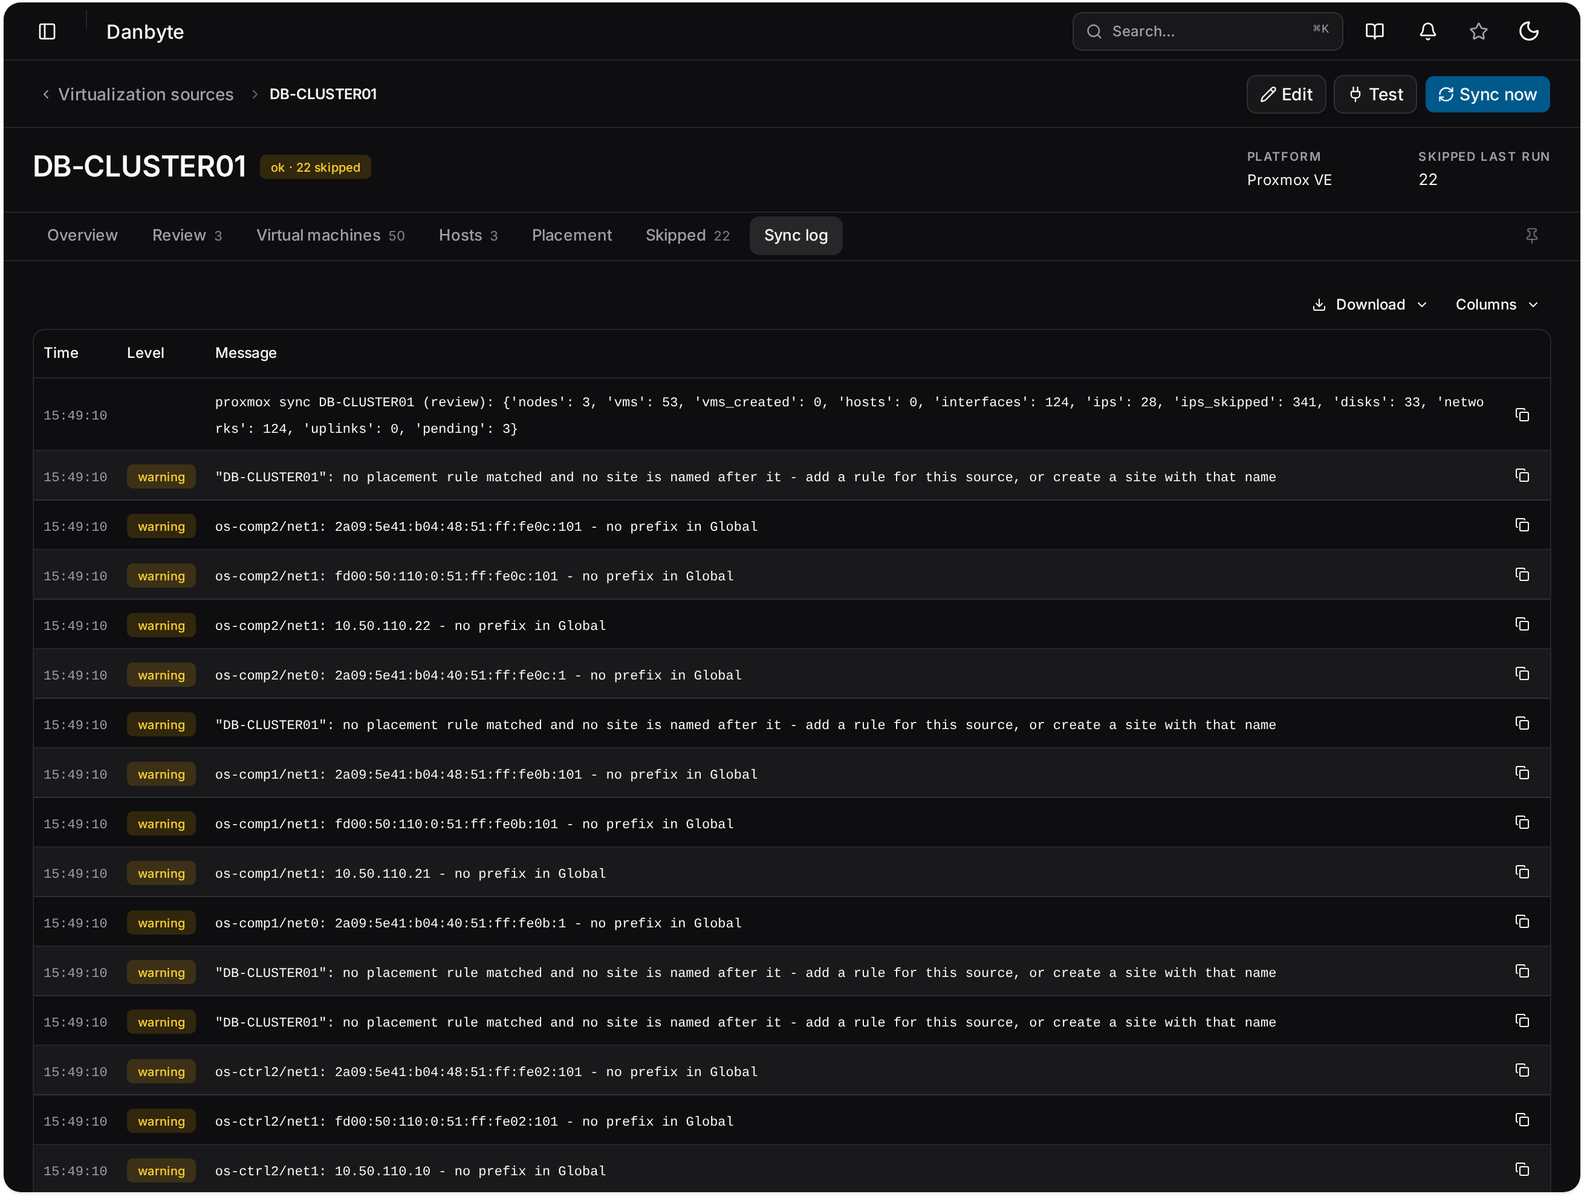1584x1197 pixels.
Task: Copy the proxmox sync summary log row
Action: coord(1522,415)
